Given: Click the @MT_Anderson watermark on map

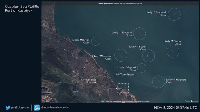Looking at the screenshot, I should [124, 75].
